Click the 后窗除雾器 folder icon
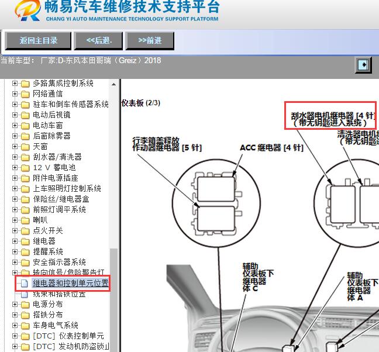 pos(25,136)
